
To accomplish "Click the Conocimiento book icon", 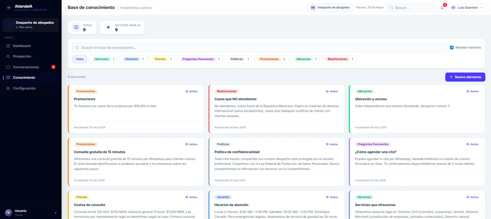I will [8, 78].
